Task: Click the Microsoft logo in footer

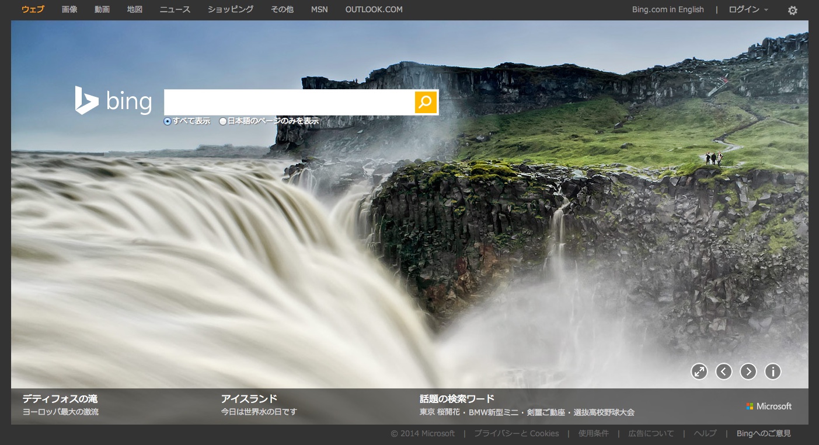Action: 769,407
